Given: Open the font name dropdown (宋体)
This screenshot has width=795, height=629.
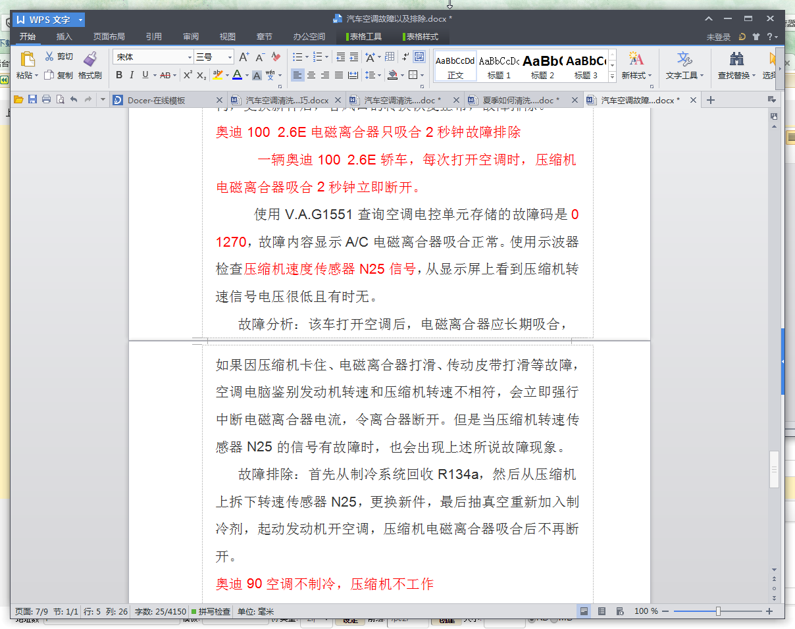Looking at the screenshot, I should (x=190, y=57).
